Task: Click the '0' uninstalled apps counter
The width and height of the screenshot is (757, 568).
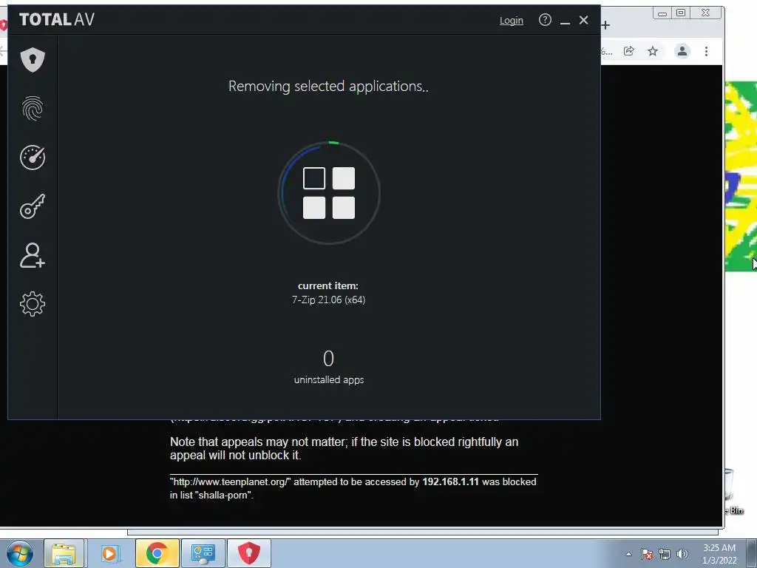Action: 328,359
